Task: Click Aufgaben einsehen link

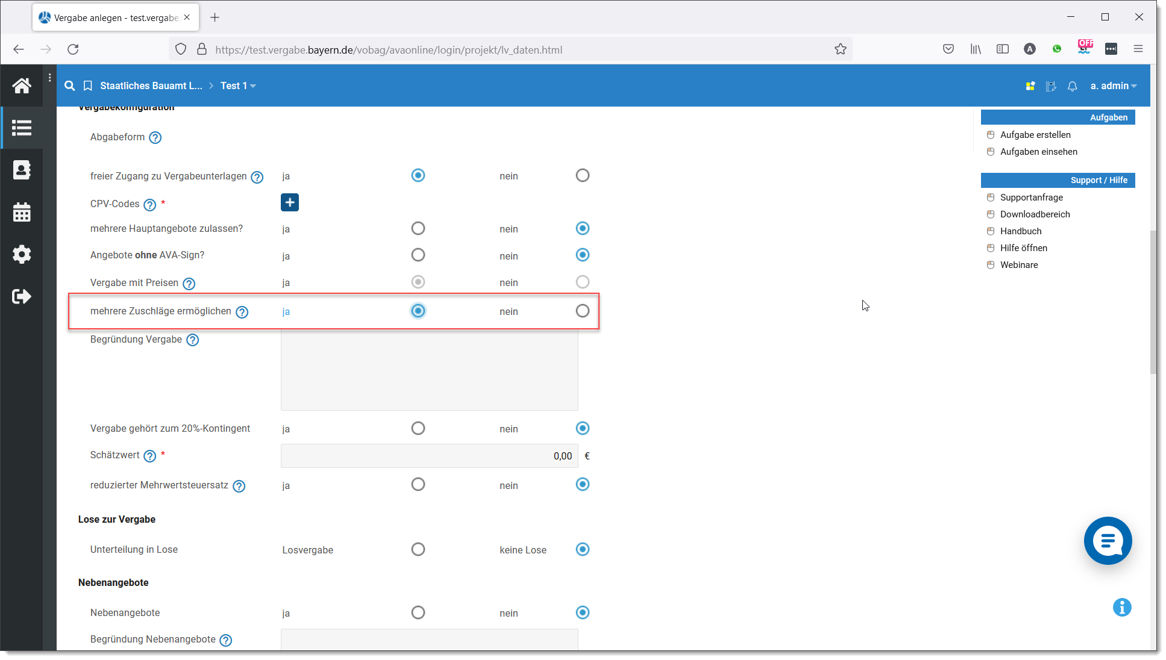Action: [x=1039, y=152]
